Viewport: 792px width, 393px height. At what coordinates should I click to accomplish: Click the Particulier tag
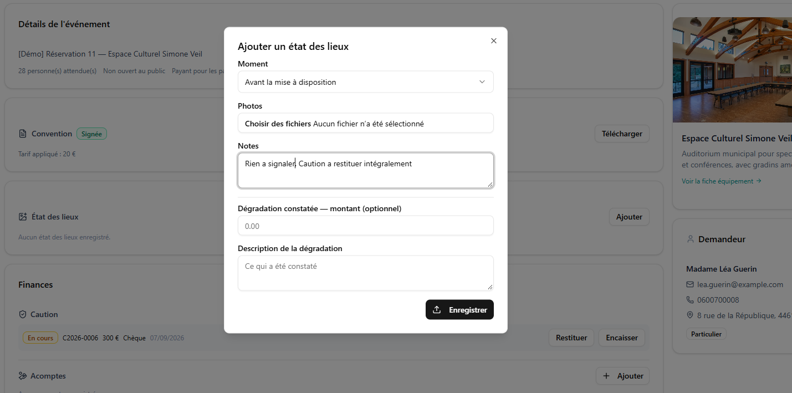[x=706, y=334]
